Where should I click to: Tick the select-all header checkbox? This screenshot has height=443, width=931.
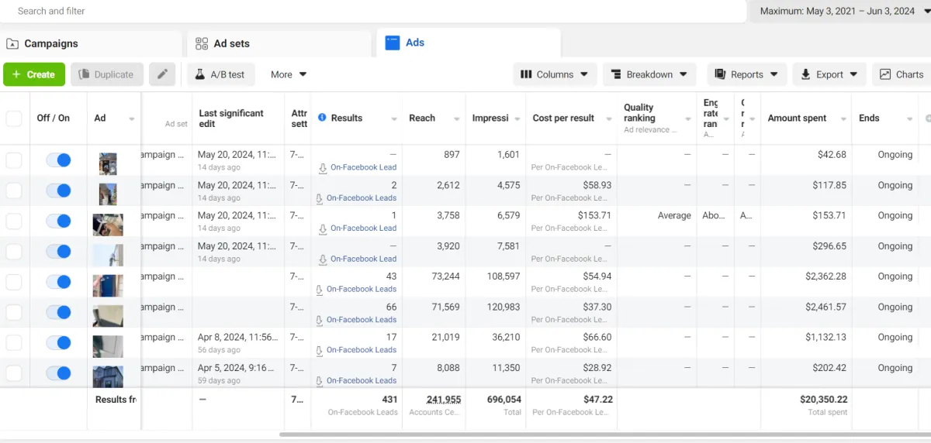click(x=14, y=118)
